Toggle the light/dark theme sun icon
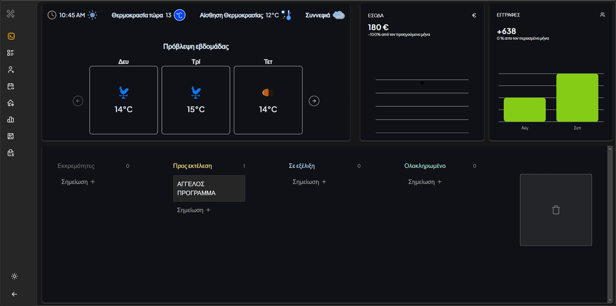The width and height of the screenshot is (616, 306). [x=14, y=276]
